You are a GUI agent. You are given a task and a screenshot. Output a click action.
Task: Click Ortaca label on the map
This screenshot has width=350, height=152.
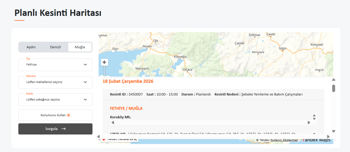(x=187, y=70)
